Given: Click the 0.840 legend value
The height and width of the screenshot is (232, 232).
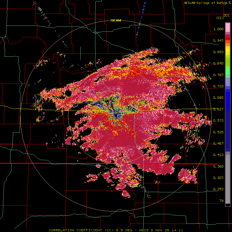Looking at the screenshot, I should pyautogui.click(x=218, y=63).
